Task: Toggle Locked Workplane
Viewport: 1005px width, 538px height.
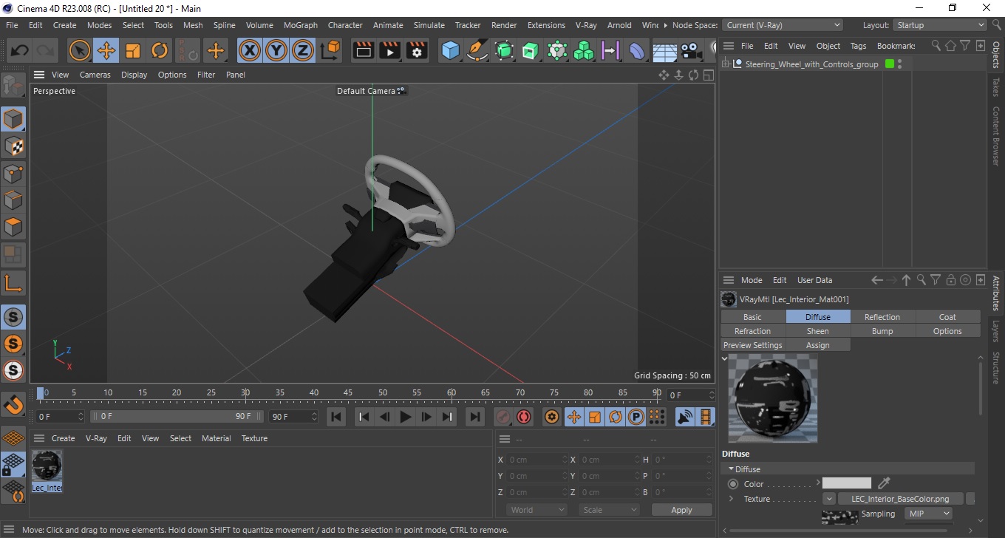Action: (13, 465)
